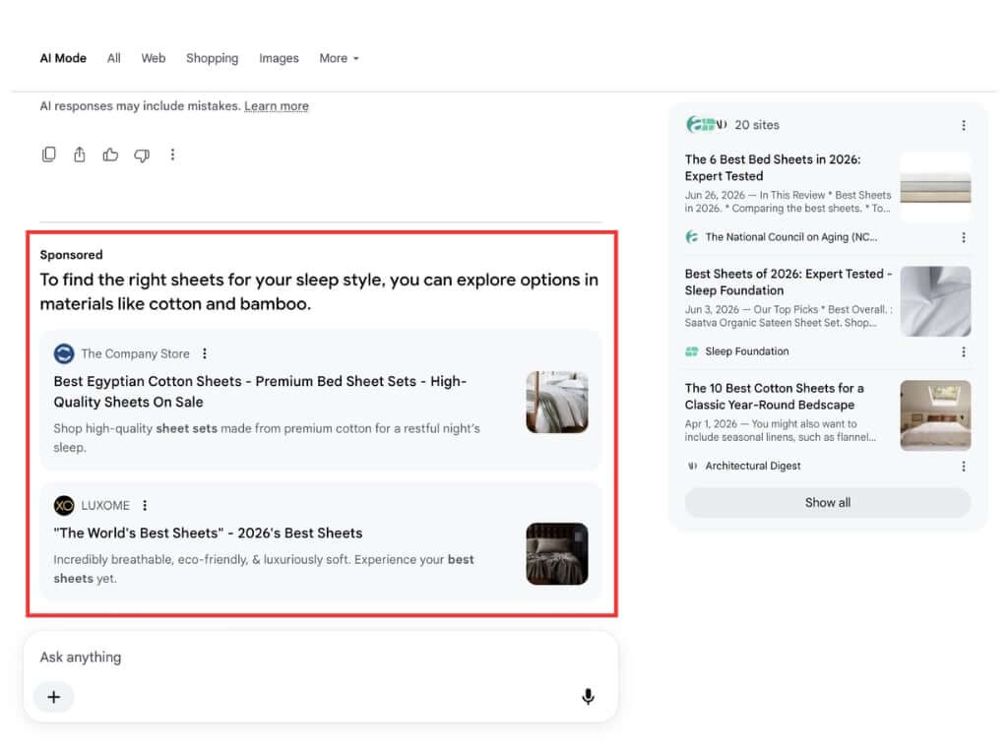The image size is (1008, 756).
Task: Click the LUXOME logo icon
Action: (64, 505)
